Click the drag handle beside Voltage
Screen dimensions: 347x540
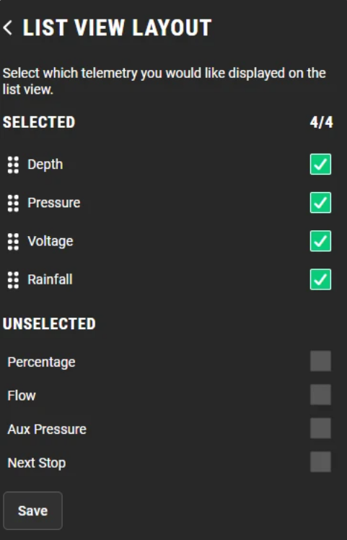(13, 241)
